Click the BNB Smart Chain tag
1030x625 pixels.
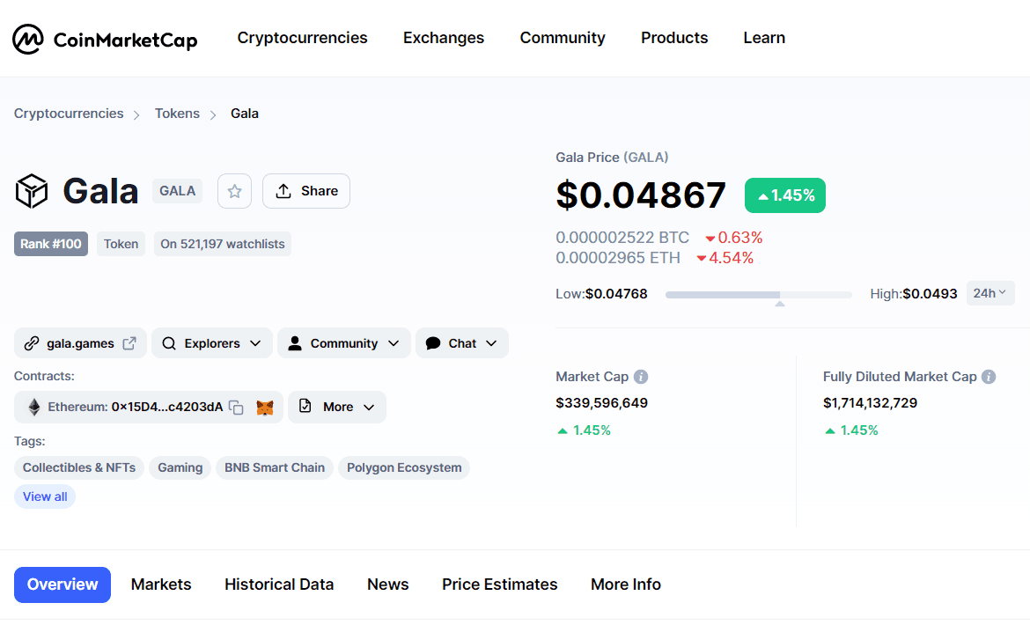275,467
